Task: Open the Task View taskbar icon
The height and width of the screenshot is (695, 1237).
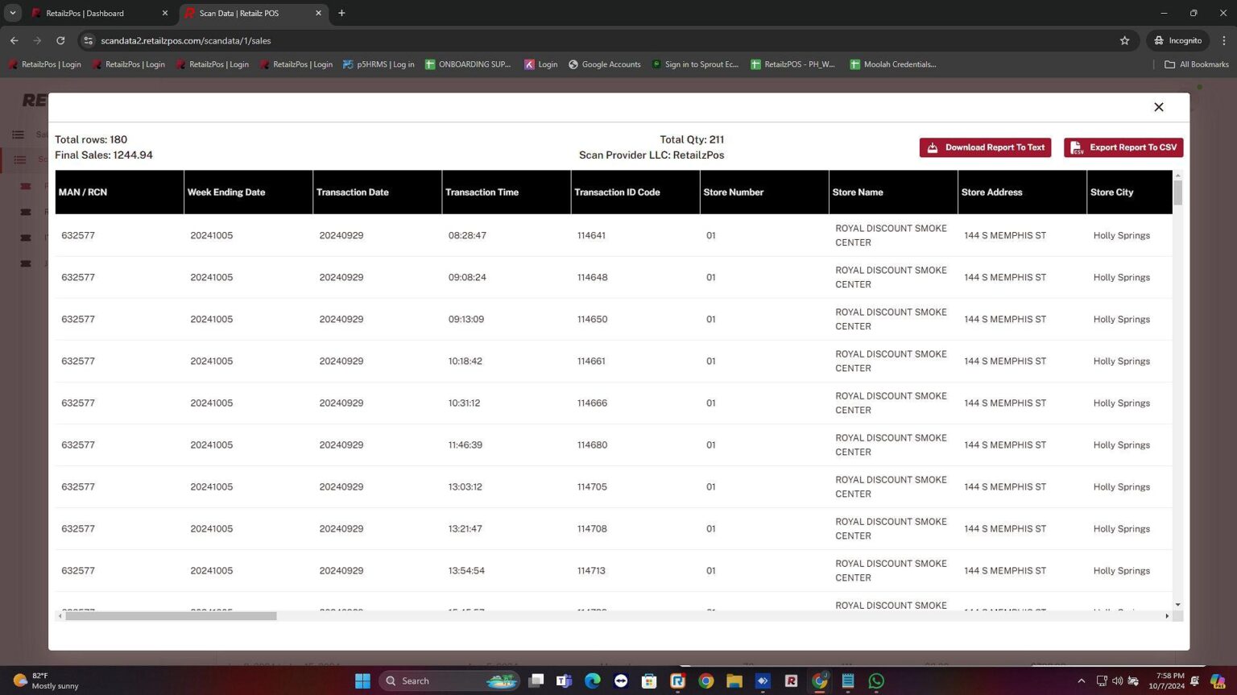Action: pyautogui.click(x=536, y=681)
